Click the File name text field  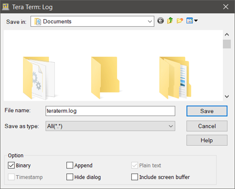point(110,111)
